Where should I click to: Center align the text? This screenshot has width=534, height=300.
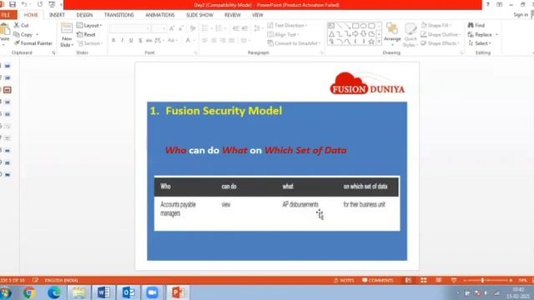point(214,41)
